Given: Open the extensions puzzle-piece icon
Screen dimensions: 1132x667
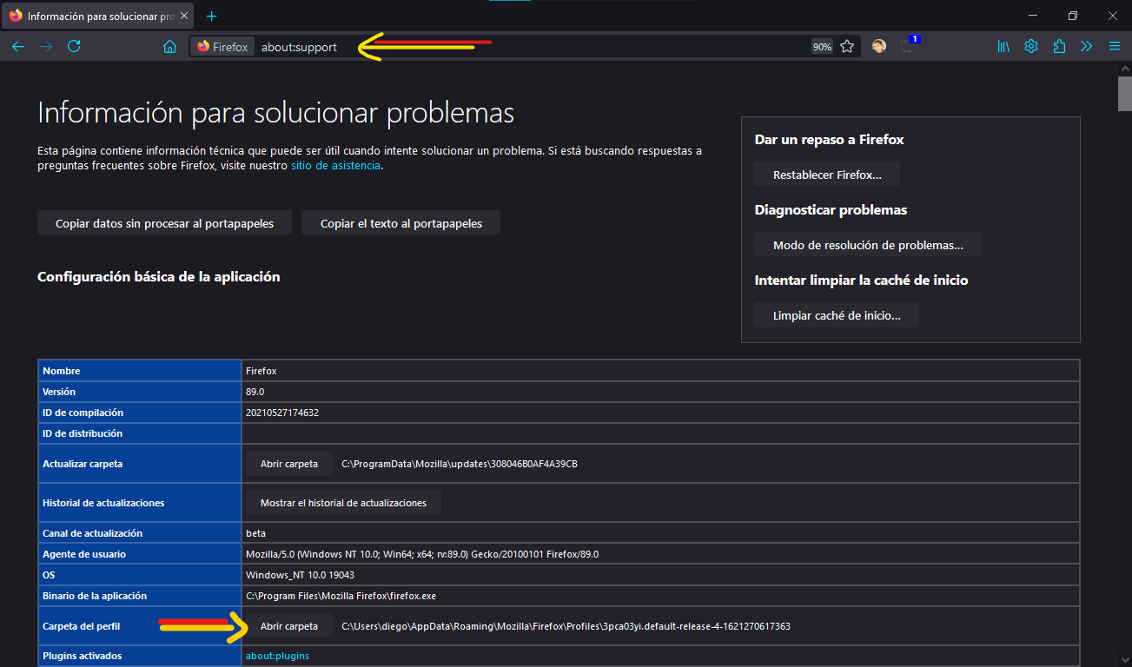Looking at the screenshot, I should [1059, 47].
